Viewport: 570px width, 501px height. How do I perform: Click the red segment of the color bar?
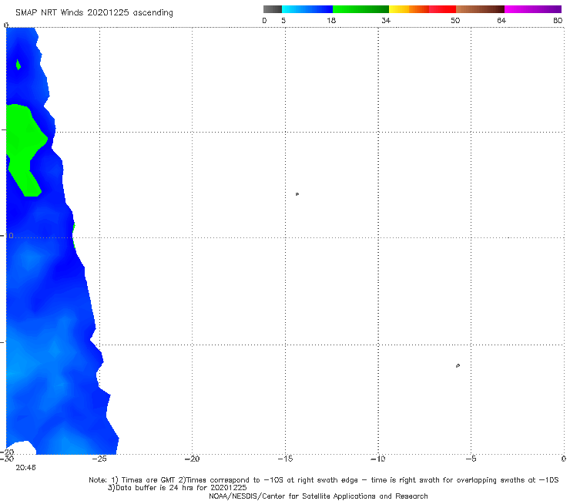(x=442, y=9)
